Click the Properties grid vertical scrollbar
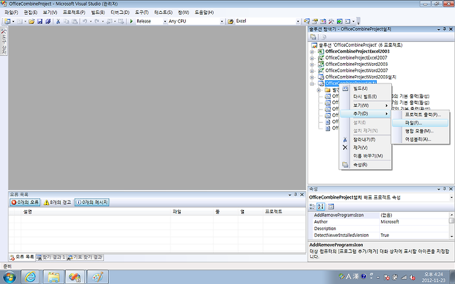Screen dimensions: 455x284 coord(451,226)
